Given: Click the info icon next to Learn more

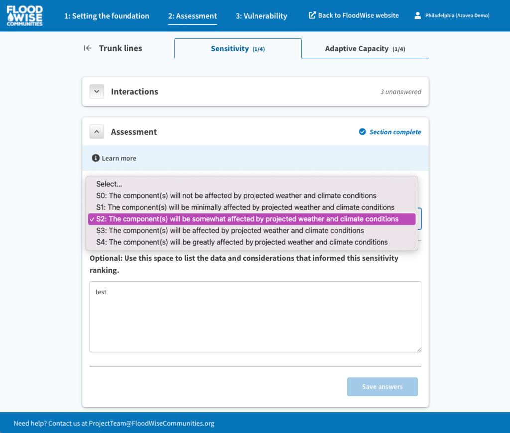Looking at the screenshot, I should pos(96,158).
